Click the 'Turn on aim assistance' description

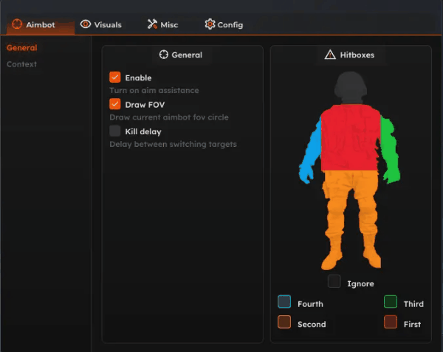[154, 90]
